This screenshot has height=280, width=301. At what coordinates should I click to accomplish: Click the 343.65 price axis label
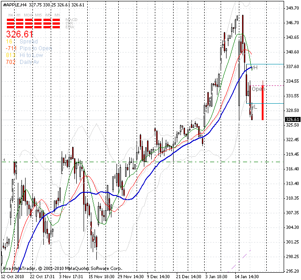tap(292, 37)
